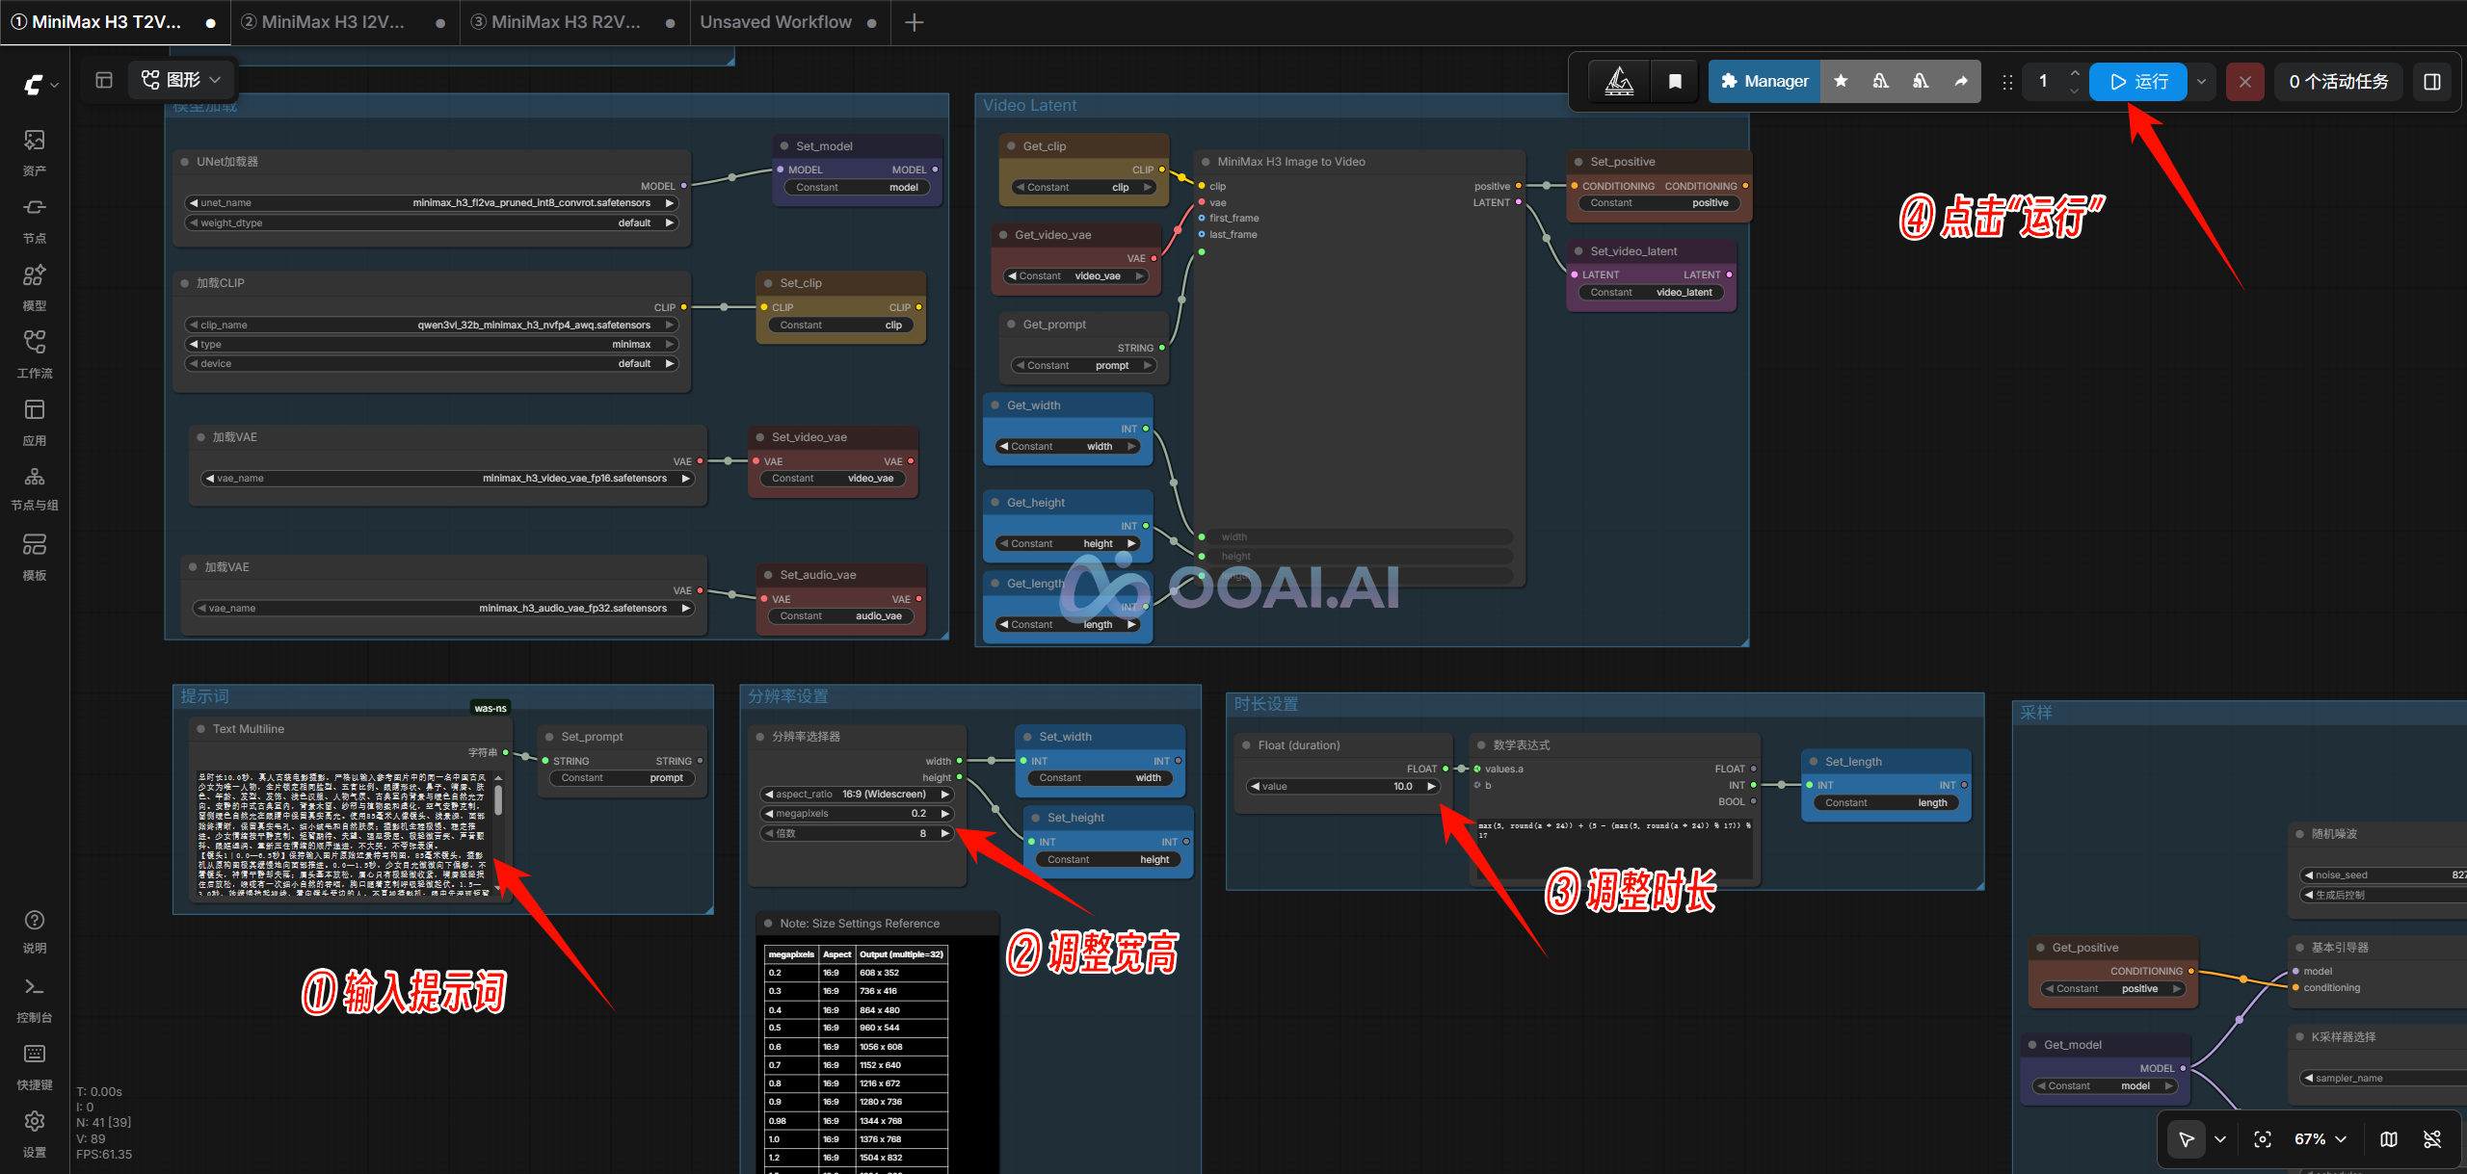
Task: Toggle link visibility icon in the canvas toolbar
Action: click(x=2432, y=1139)
